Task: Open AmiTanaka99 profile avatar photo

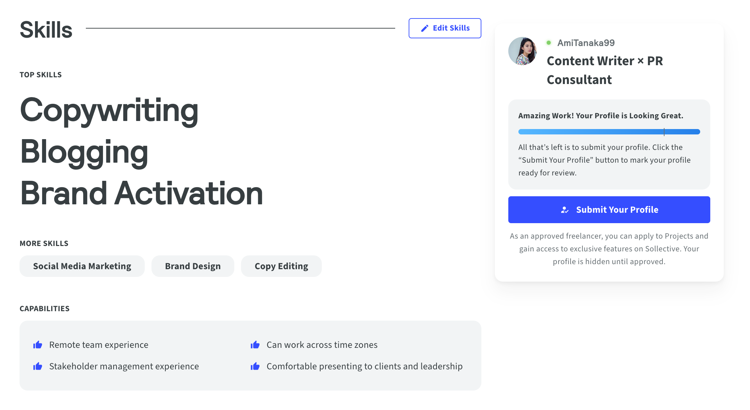Action: (522, 51)
